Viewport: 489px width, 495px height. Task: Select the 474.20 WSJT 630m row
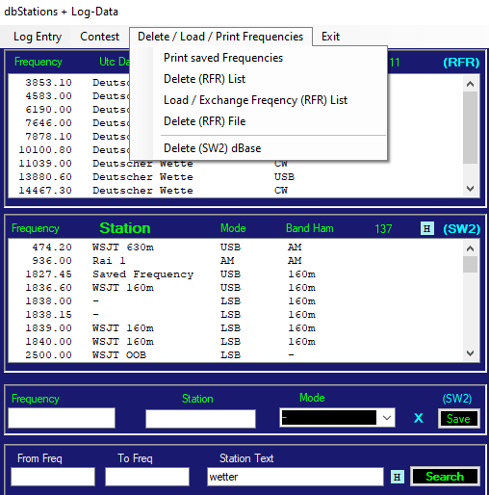(x=236, y=247)
